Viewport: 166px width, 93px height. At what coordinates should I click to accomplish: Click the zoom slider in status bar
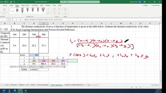click(150, 88)
